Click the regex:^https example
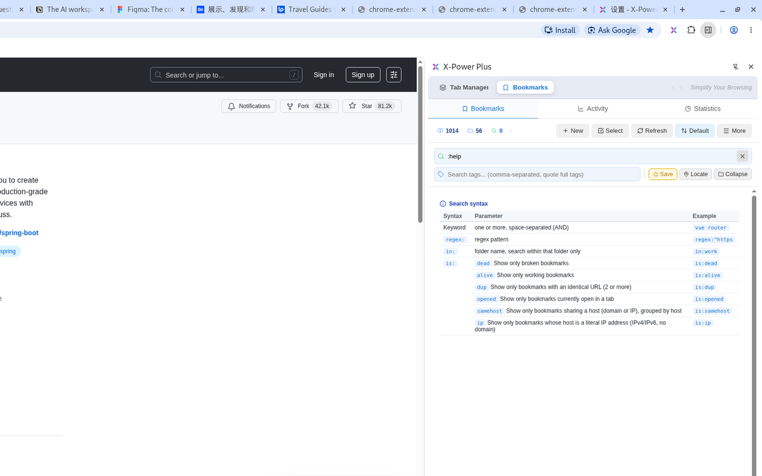Viewport: 762px width, 476px height. coord(714,240)
